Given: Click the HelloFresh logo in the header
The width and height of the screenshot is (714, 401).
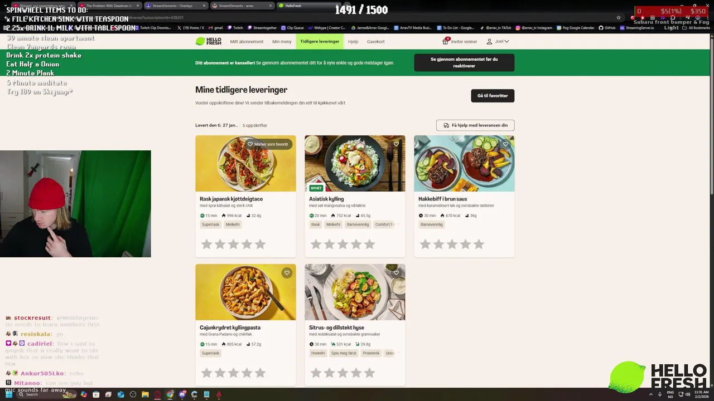Looking at the screenshot, I should pos(208,41).
